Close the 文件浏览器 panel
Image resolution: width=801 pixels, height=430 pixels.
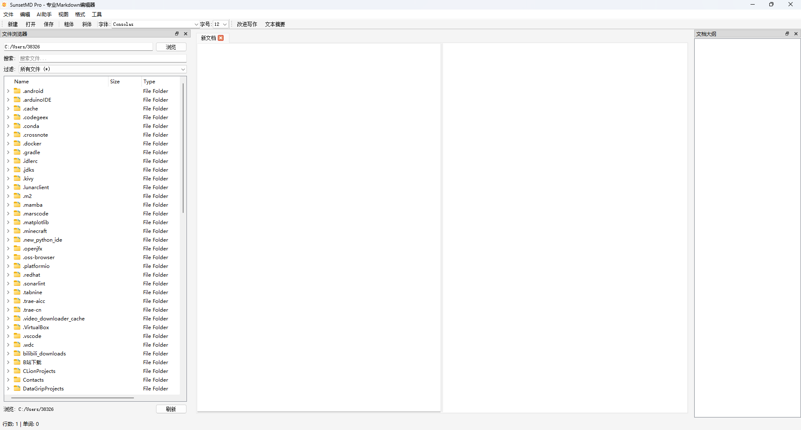click(x=186, y=34)
